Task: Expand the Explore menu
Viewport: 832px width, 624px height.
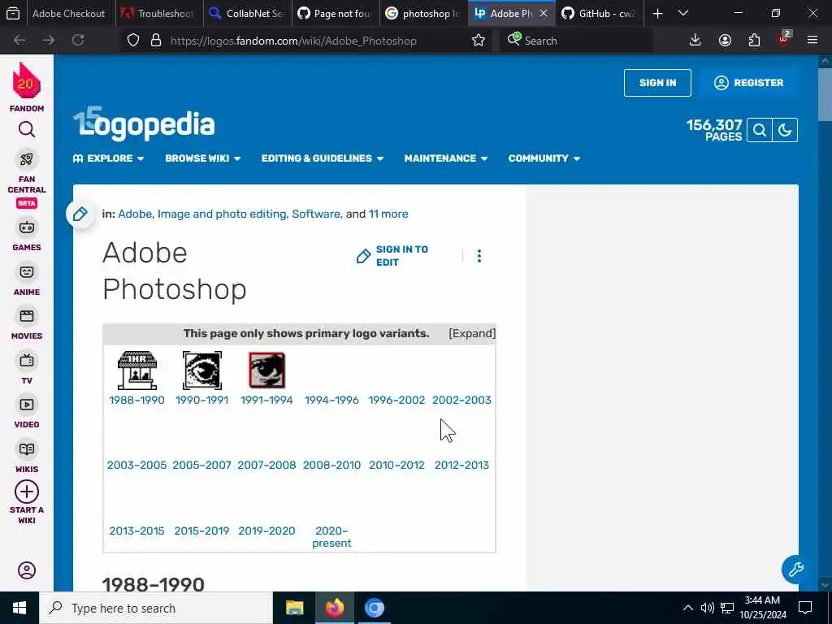Action: [109, 158]
